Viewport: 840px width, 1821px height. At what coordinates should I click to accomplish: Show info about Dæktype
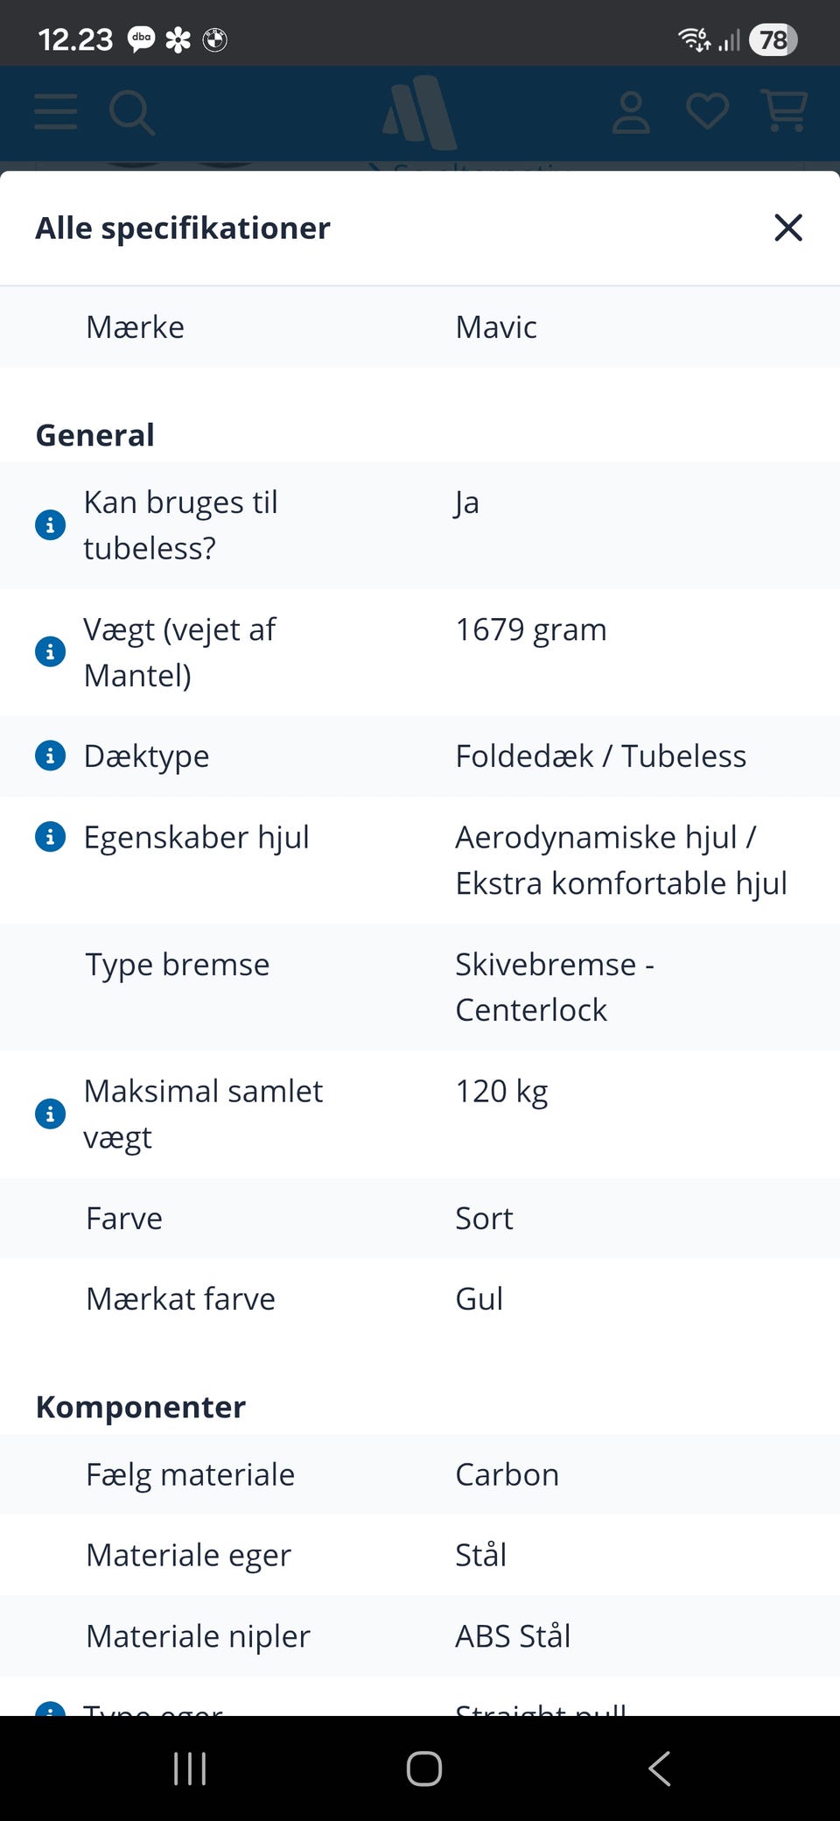coord(50,756)
